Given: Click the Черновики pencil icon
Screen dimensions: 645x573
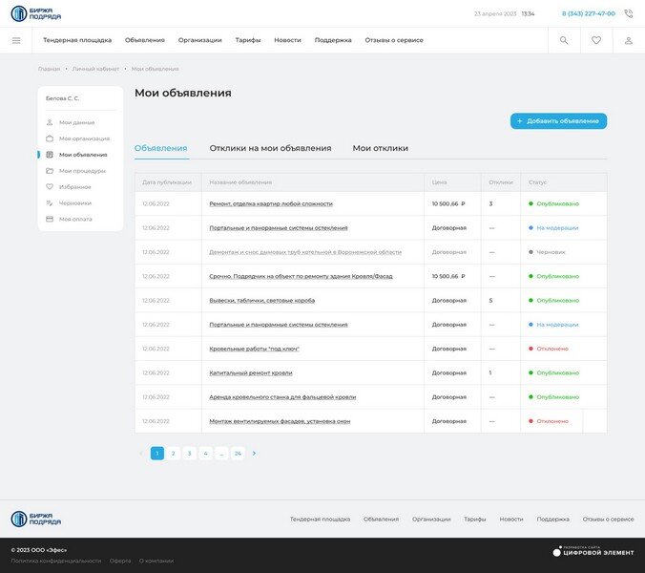Looking at the screenshot, I should pos(50,202).
